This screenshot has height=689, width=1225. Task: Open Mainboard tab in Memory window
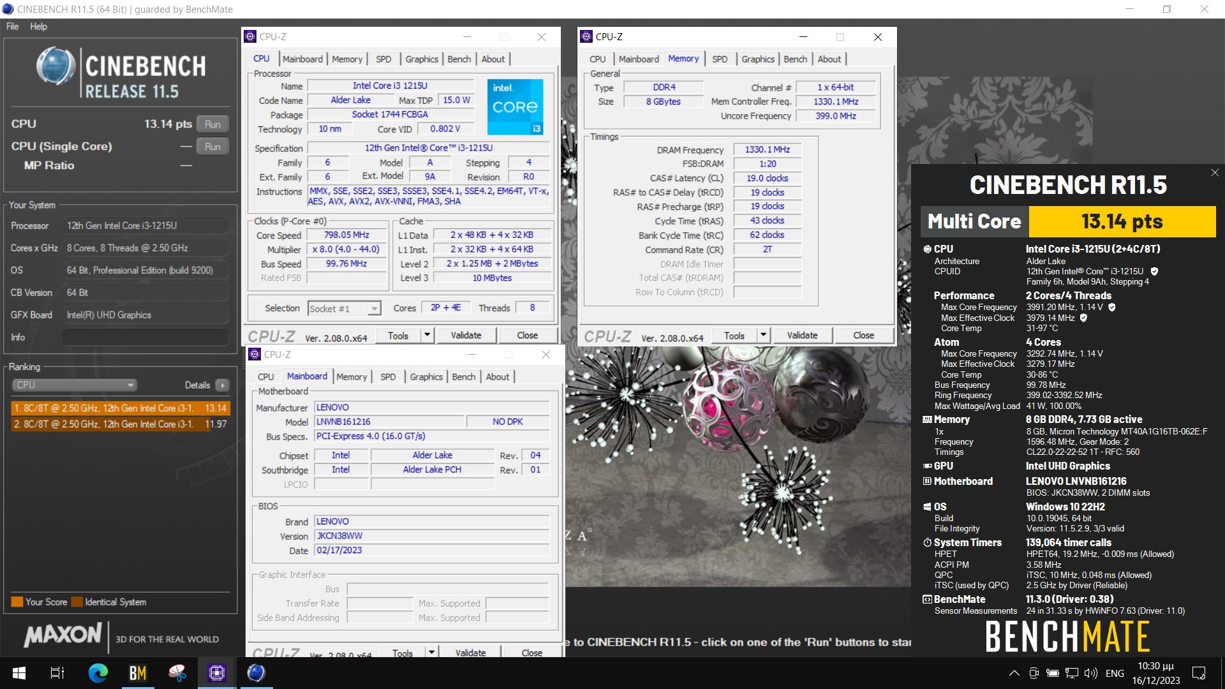[639, 59]
